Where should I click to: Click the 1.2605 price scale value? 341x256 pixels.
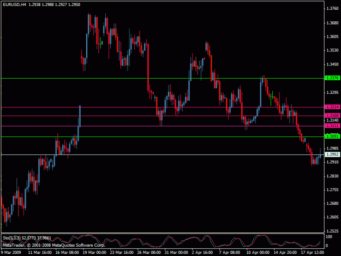[332, 217]
